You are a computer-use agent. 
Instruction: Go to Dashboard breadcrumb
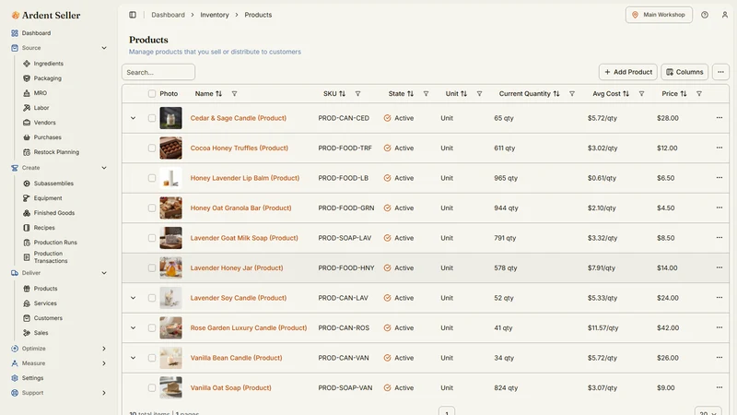(168, 15)
